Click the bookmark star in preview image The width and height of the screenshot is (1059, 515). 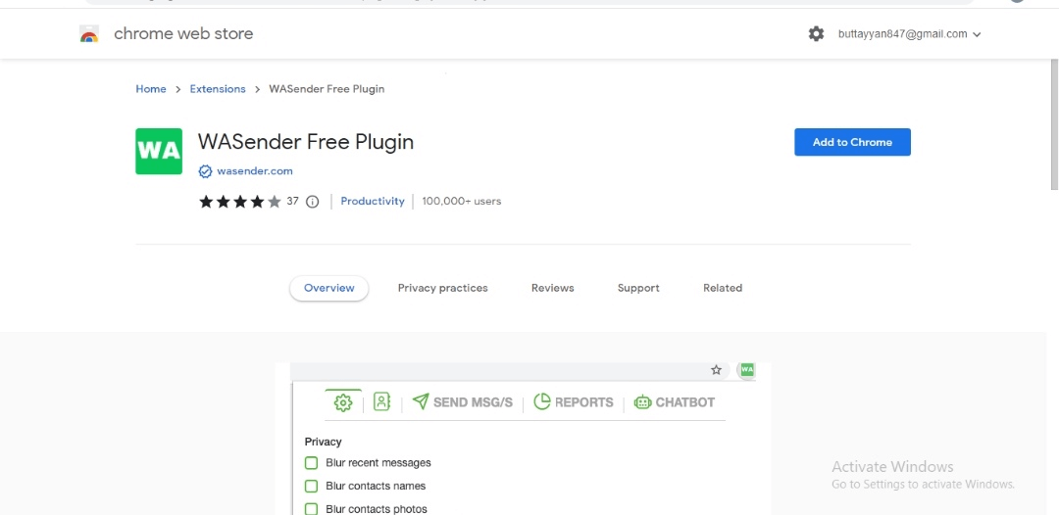[717, 369]
